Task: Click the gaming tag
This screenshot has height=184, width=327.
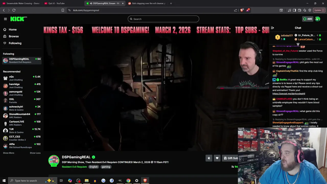Action: click(106, 167)
